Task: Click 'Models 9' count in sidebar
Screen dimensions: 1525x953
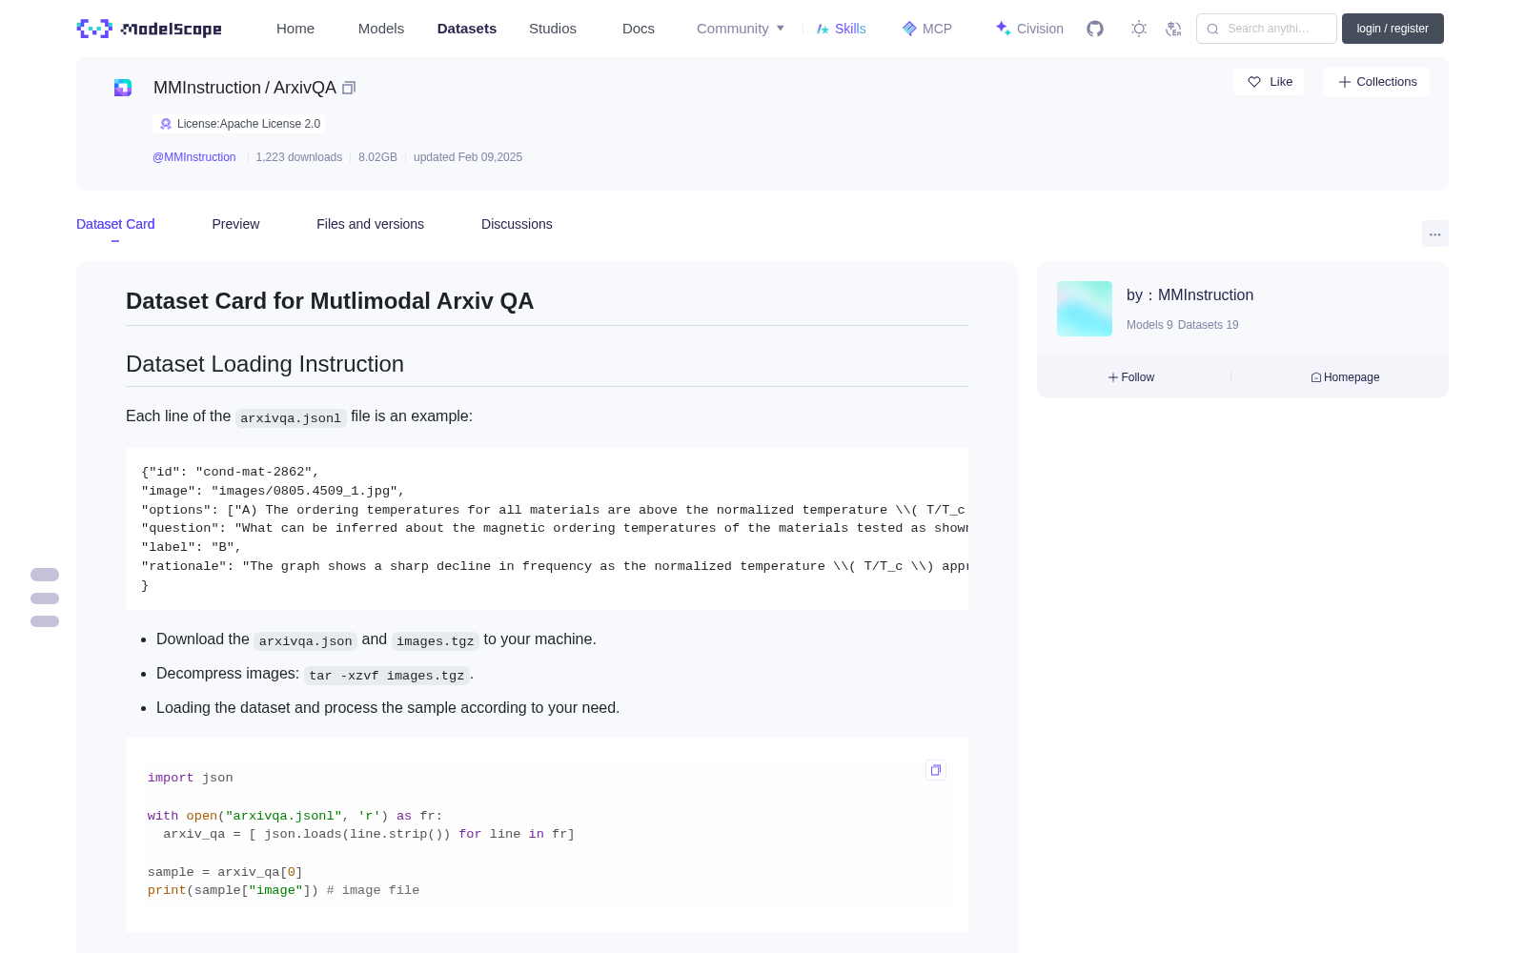Action: [x=1149, y=325]
